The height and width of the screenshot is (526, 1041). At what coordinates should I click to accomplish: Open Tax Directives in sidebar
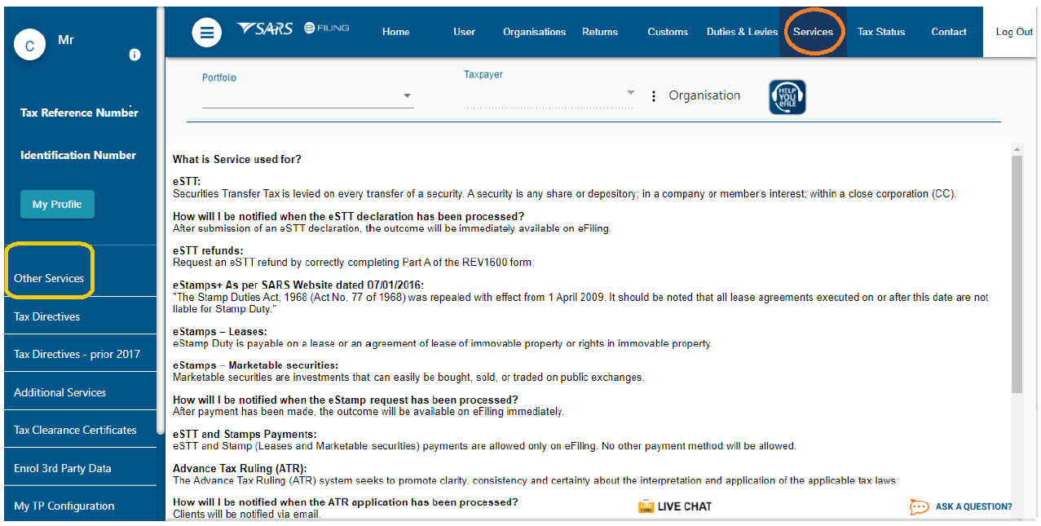(x=80, y=316)
